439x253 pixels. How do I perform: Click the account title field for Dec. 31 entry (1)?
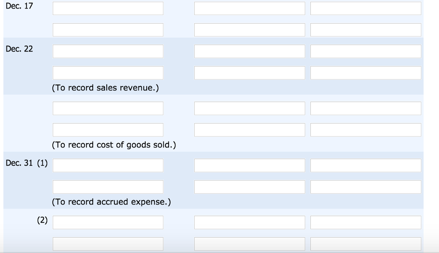(x=108, y=165)
